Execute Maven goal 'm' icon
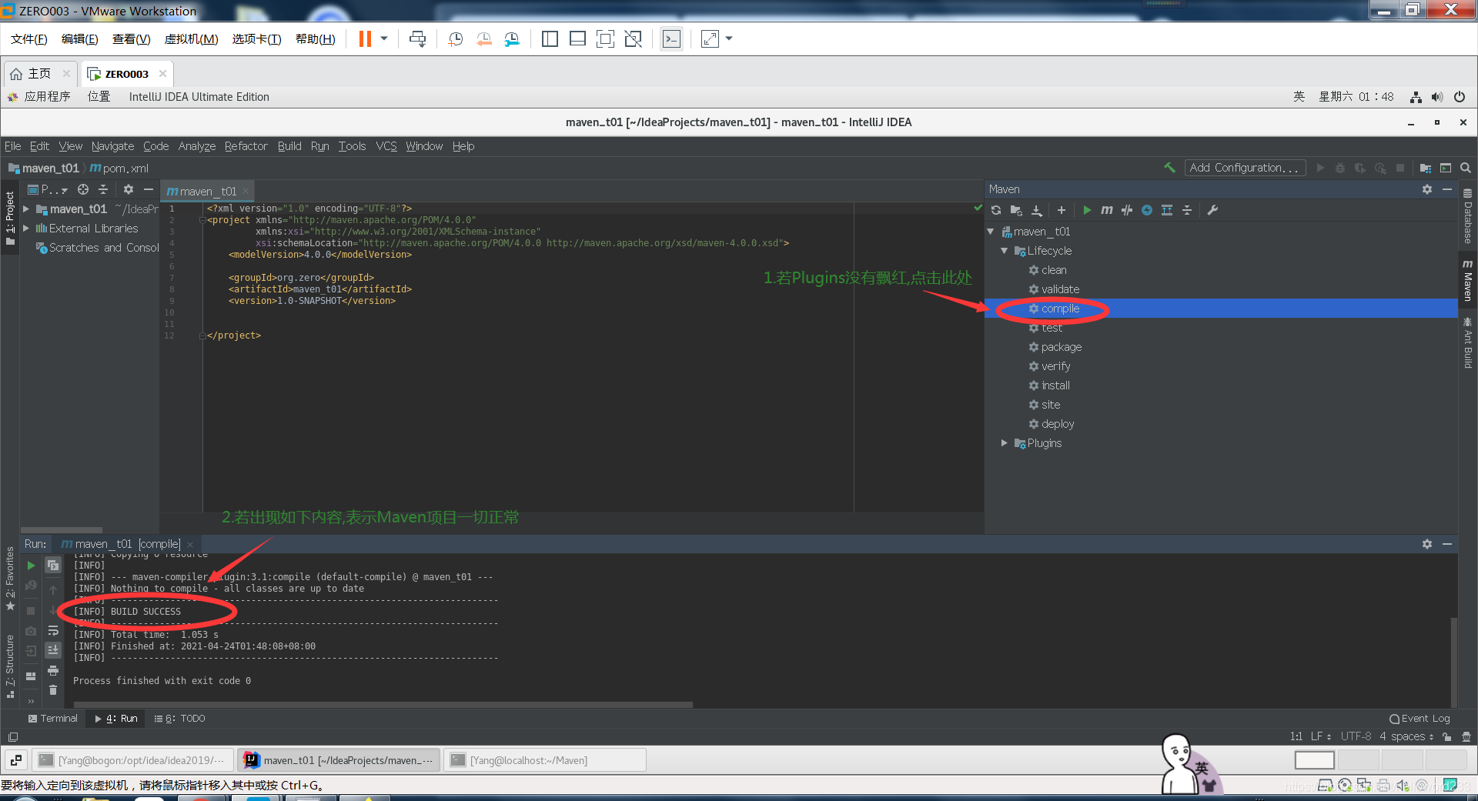This screenshot has height=801, width=1478. pos(1106,210)
